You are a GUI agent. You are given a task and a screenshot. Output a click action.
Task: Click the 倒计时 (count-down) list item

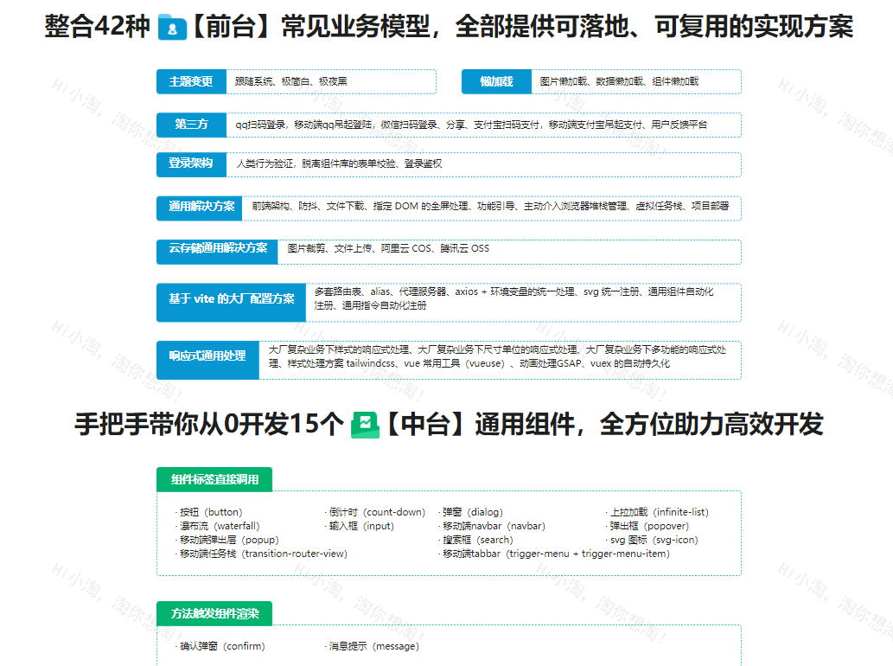pyautogui.click(x=376, y=512)
